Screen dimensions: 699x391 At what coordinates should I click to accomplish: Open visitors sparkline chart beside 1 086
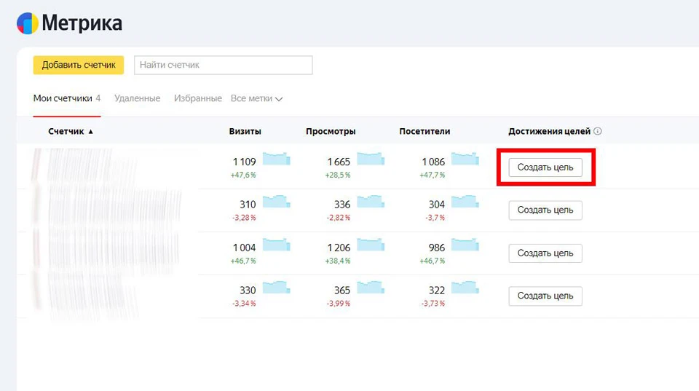[465, 159]
